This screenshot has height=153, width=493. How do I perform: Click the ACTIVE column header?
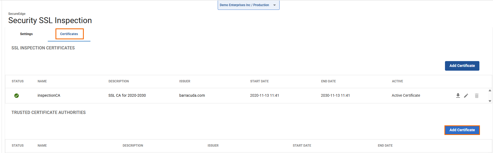tap(397, 81)
